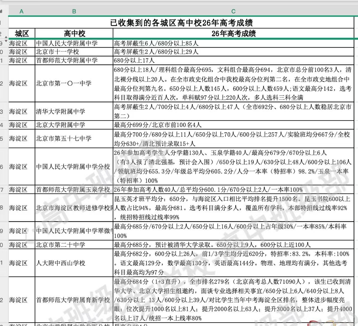Click score cell 680分以上17人

234,60
